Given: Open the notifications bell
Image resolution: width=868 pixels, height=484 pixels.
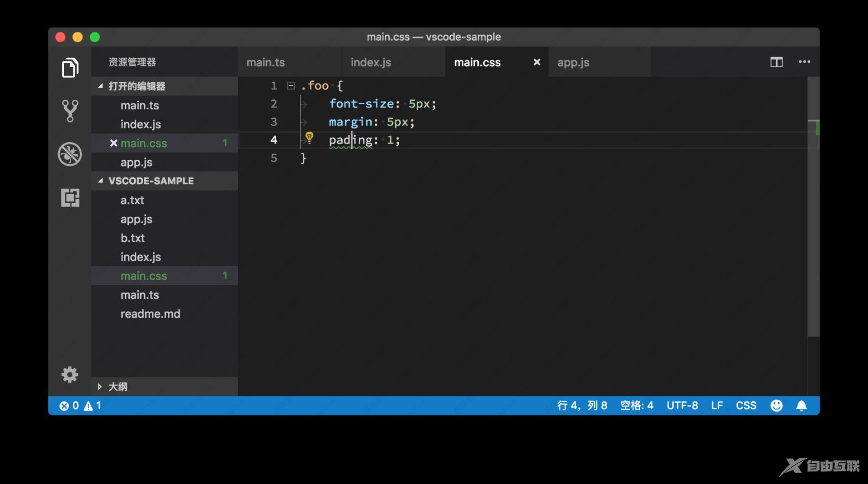Looking at the screenshot, I should tap(801, 405).
